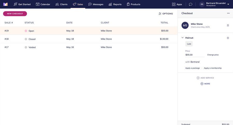Click the STATUS column header
This screenshot has height=125, width=233.
pos(29,23)
